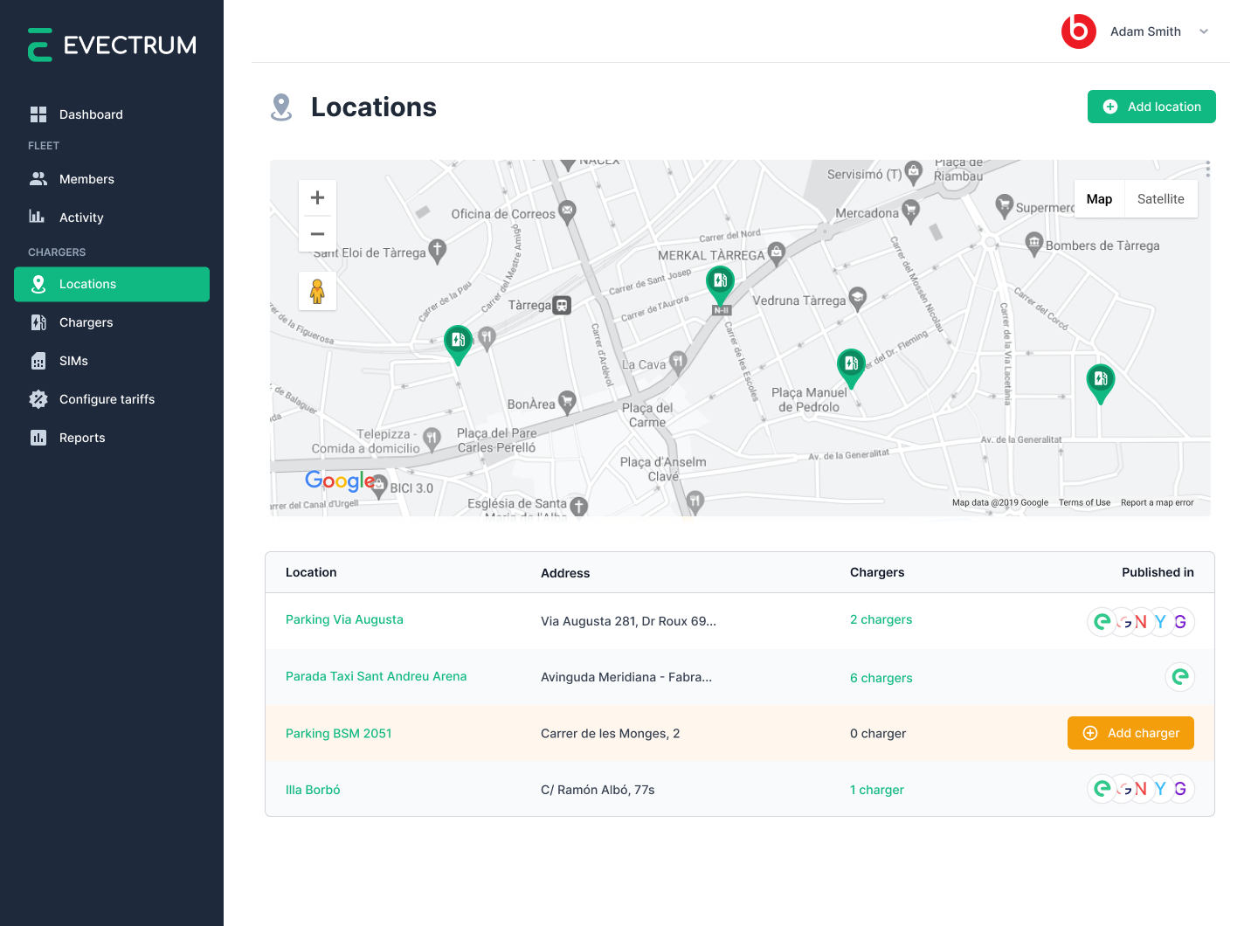Open the Reports sidebar icon
Viewport: 1258px width, 926px height.
coord(38,438)
